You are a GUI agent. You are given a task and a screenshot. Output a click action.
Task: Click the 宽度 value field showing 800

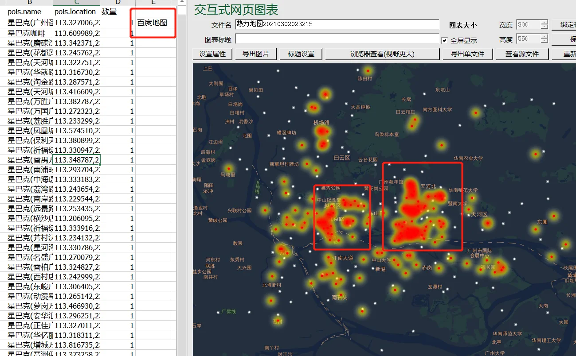528,25
